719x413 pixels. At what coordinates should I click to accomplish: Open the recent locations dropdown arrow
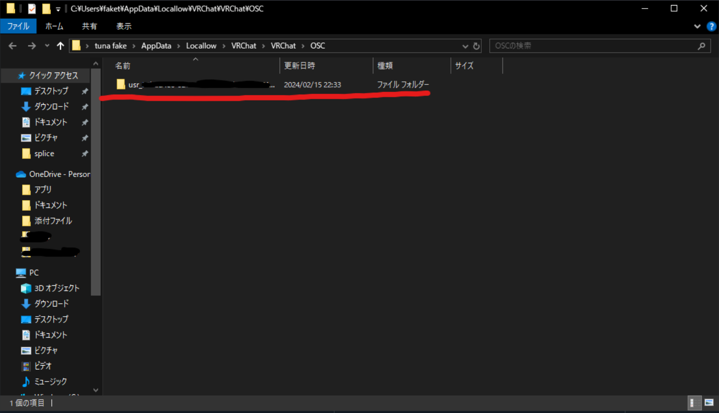point(47,46)
